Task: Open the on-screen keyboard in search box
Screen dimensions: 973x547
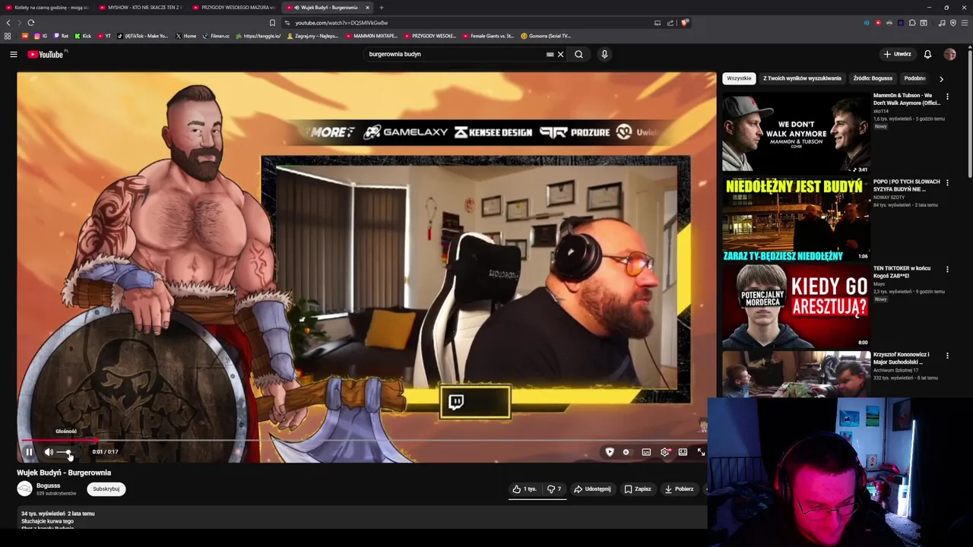Action: point(550,54)
